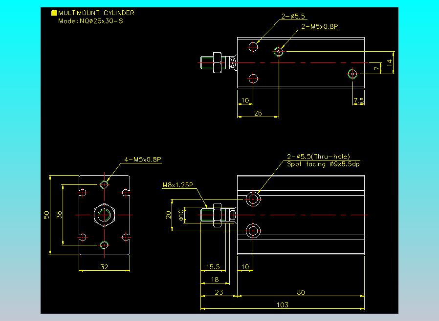
Task: Click the 18 dimension text
Action: (x=215, y=280)
